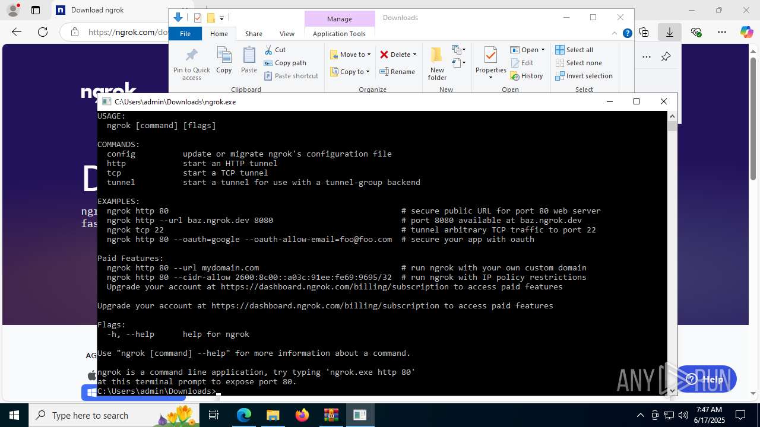This screenshot has height=427, width=760.
Task: Click the Edge Copilot icon
Action: [x=746, y=32]
